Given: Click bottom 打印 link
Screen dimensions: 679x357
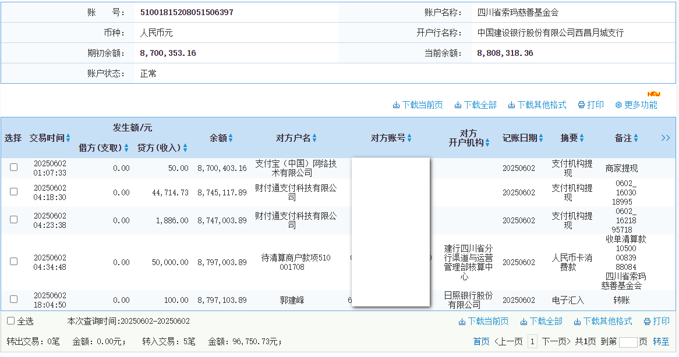Looking at the screenshot, I should pyautogui.click(x=662, y=322).
